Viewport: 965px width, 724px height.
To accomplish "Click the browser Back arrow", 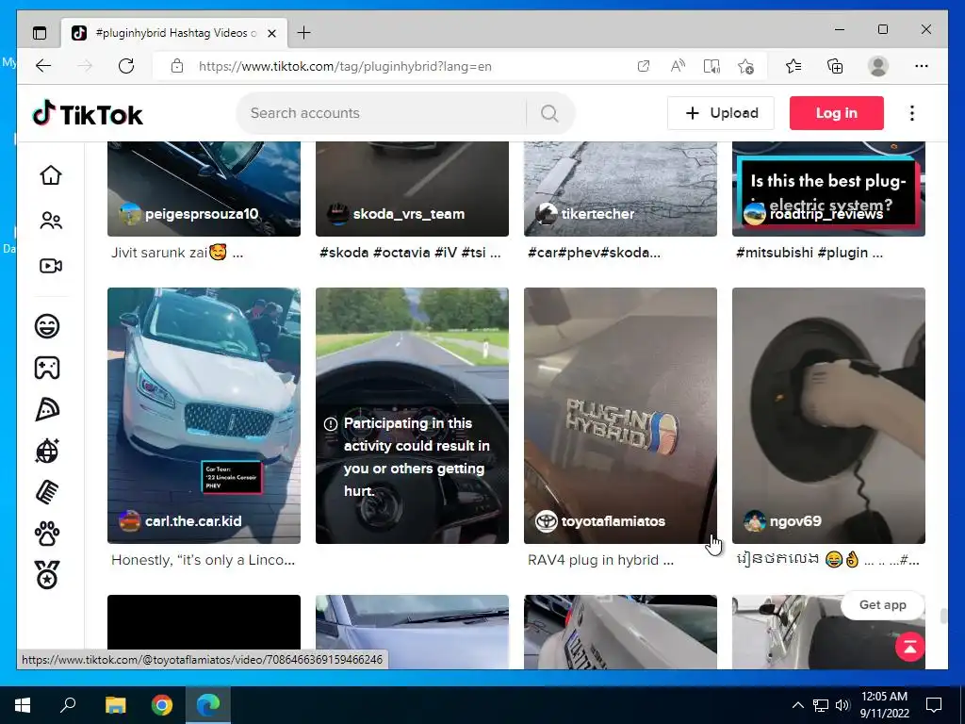I will [x=43, y=66].
